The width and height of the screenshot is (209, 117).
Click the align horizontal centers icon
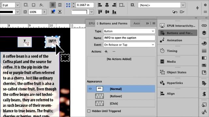(107, 5)
